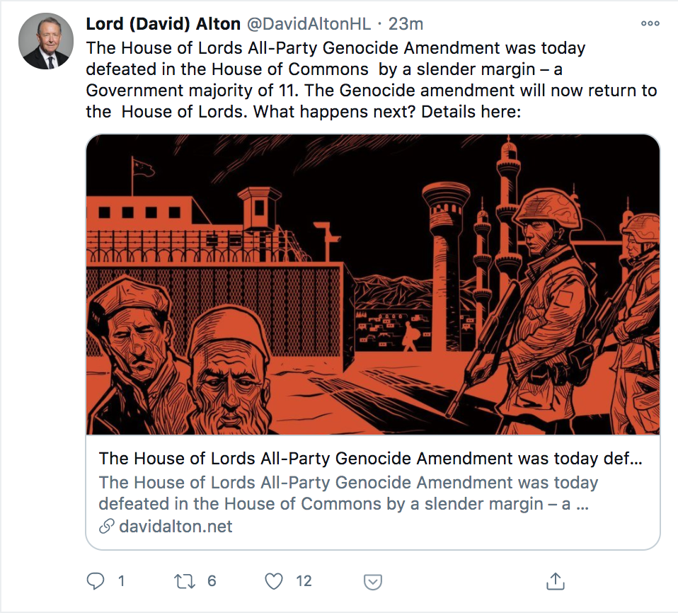678x613 pixels.
Task: Click the card description preview text
Action: (348, 493)
